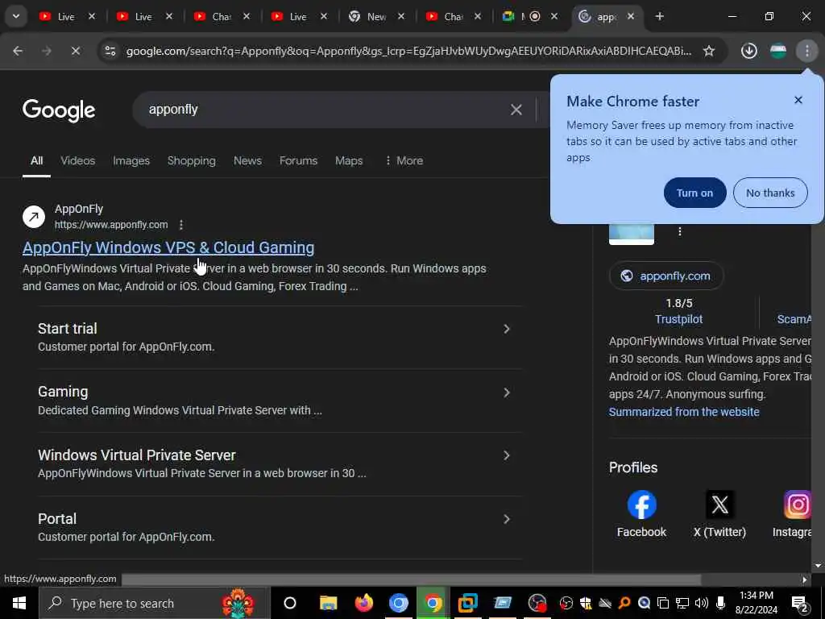Click the Profiles heading

[x=633, y=467]
